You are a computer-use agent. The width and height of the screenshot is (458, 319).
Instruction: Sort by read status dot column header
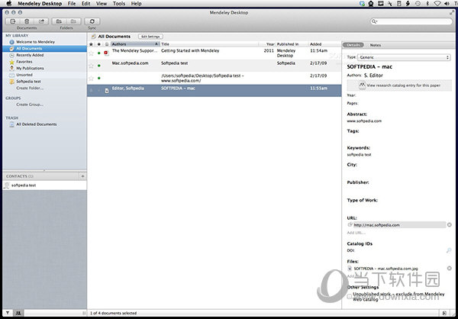pyautogui.click(x=99, y=44)
